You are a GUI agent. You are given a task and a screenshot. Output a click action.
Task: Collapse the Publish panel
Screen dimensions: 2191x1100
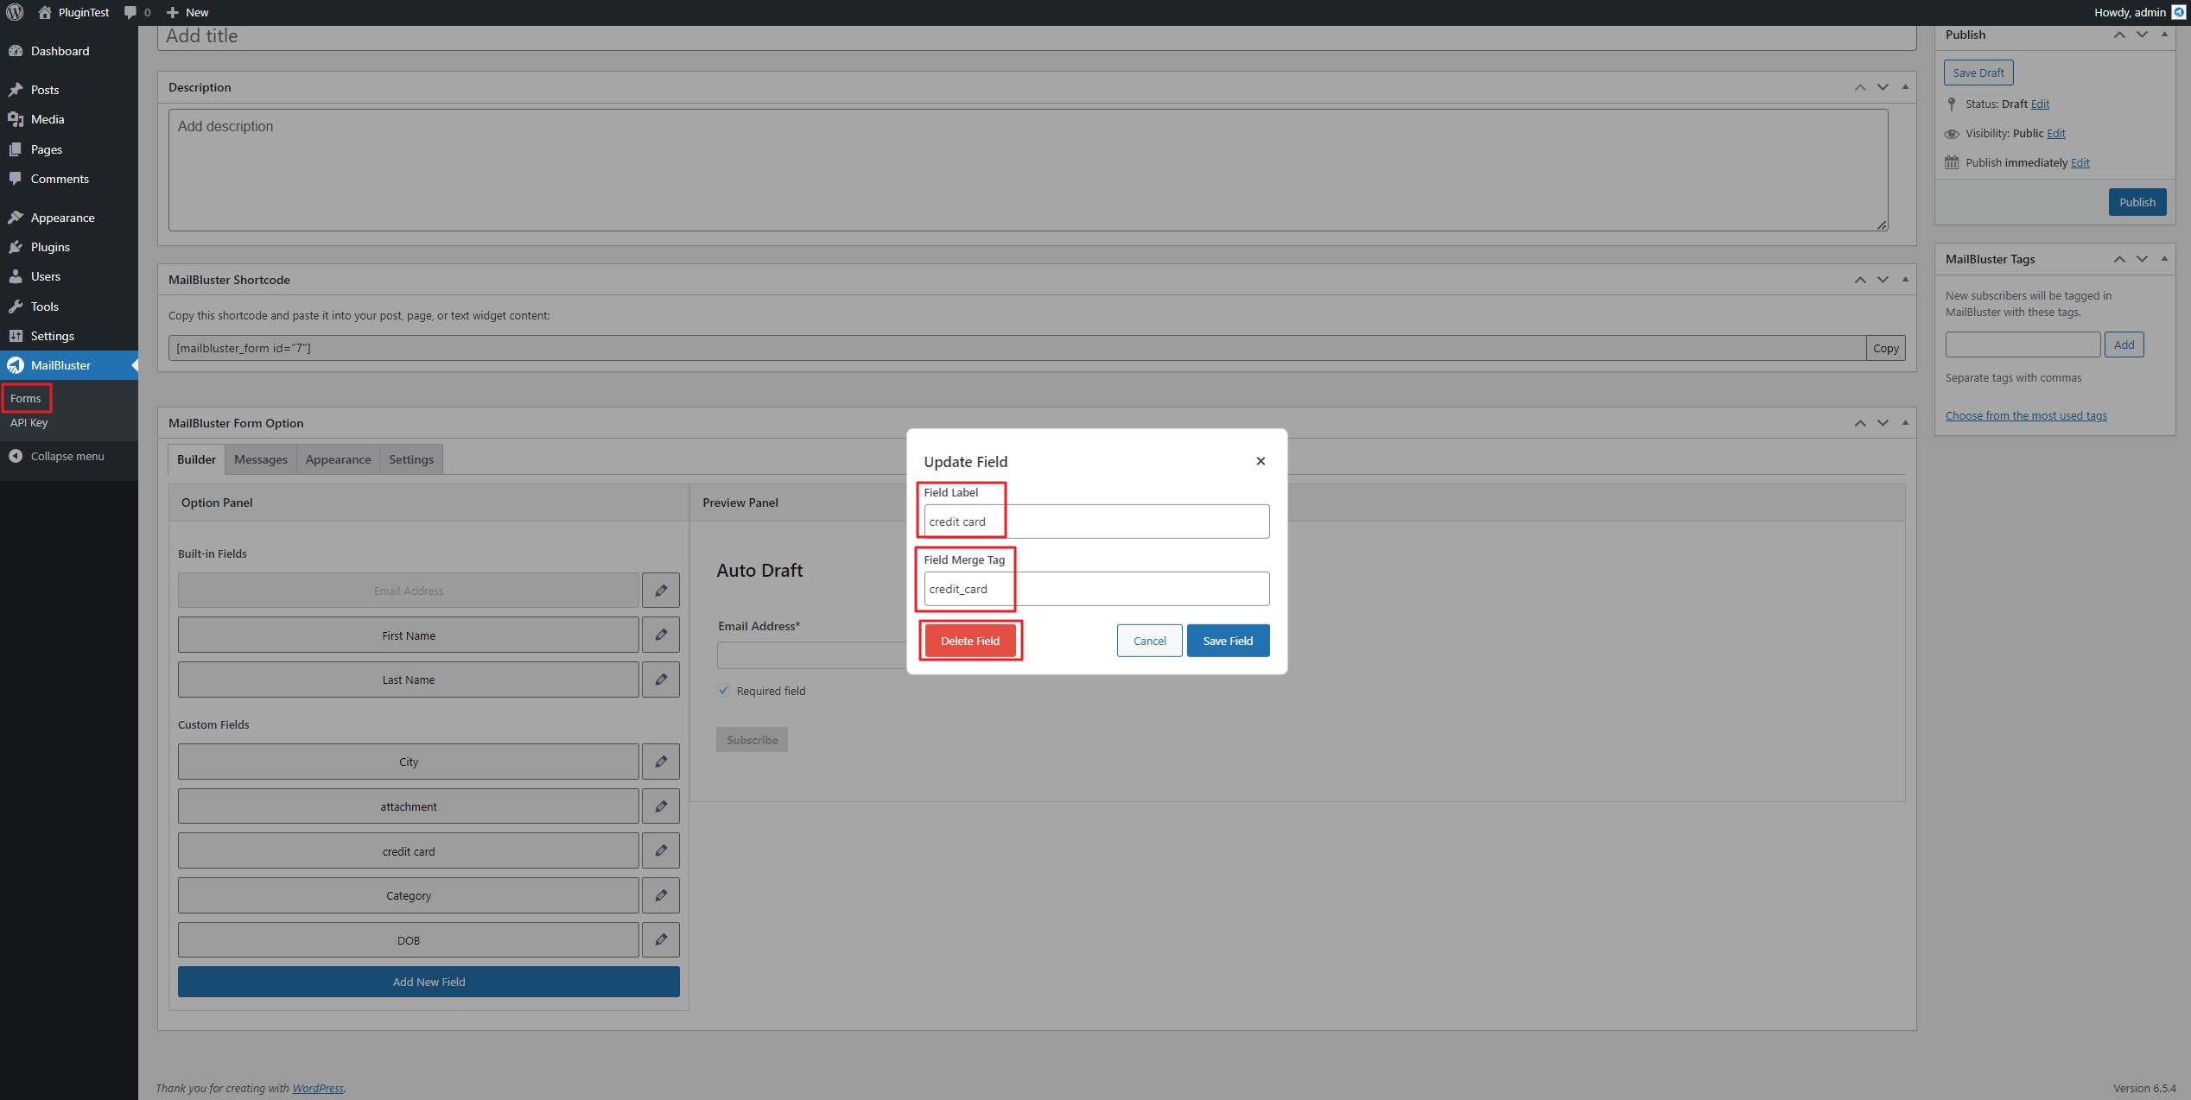(2165, 35)
